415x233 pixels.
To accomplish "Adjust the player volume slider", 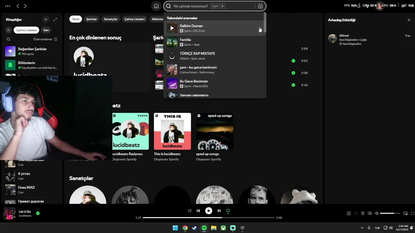I will tap(390, 213).
